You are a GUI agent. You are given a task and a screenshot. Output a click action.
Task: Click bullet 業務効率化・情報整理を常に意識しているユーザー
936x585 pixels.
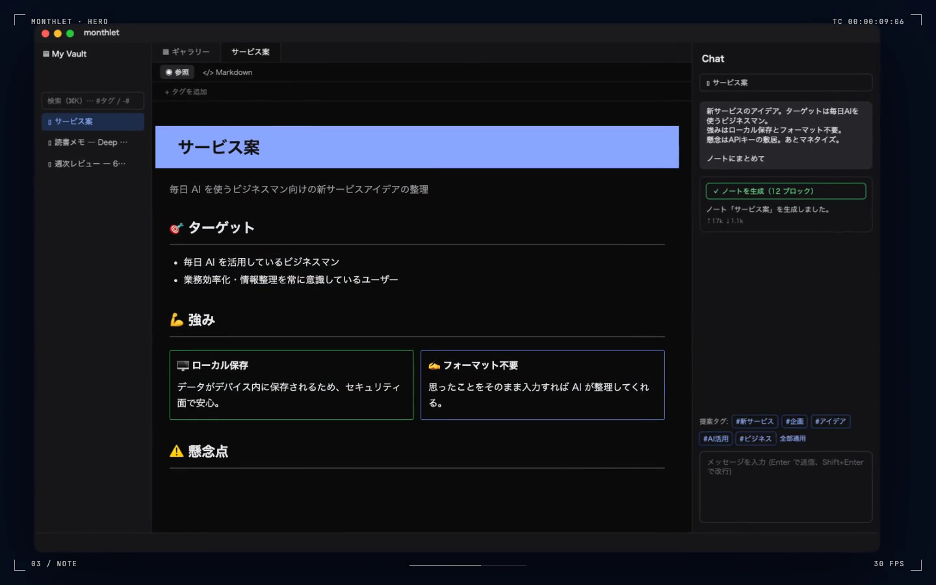pyautogui.click(x=291, y=279)
